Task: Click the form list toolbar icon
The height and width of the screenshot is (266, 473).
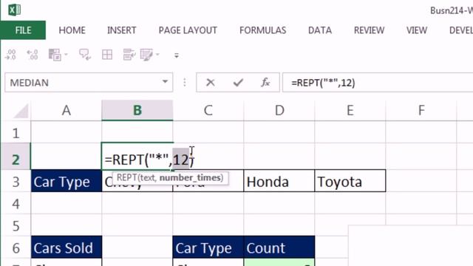Action: [129, 55]
